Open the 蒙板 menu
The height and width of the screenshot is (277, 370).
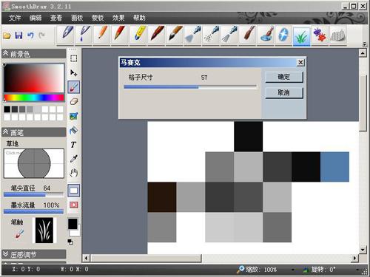(98, 18)
